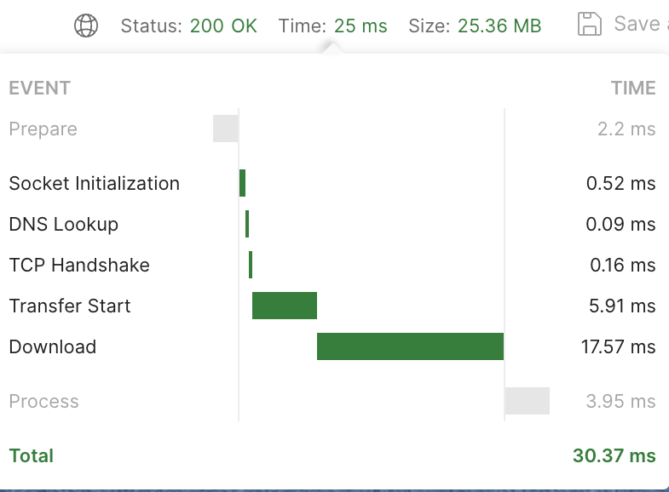Click the Socket Initialization green bar
This screenshot has height=492, width=669.
pos(242,183)
